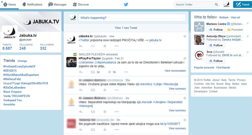Image resolution: width=252 pixels, height=135 pixels.
Task: Reply to the Jabuka.tv tweet
Action: click(x=81, y=46)
